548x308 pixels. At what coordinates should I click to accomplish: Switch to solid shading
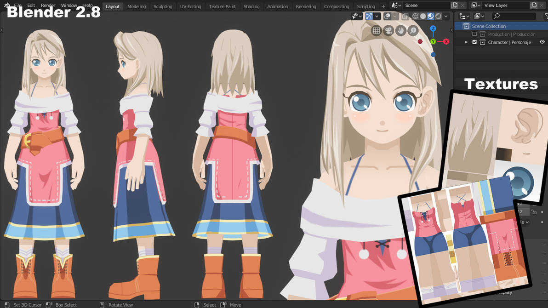click(423, 16)
